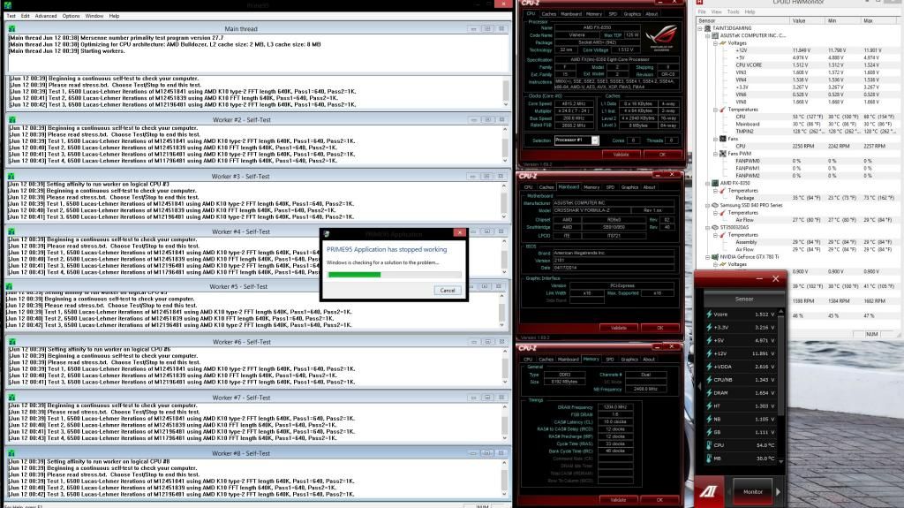Screen dimensions: 904x508
Task: Open CPU tab in bottom CPU-Z window
Action: coord(528,359)
